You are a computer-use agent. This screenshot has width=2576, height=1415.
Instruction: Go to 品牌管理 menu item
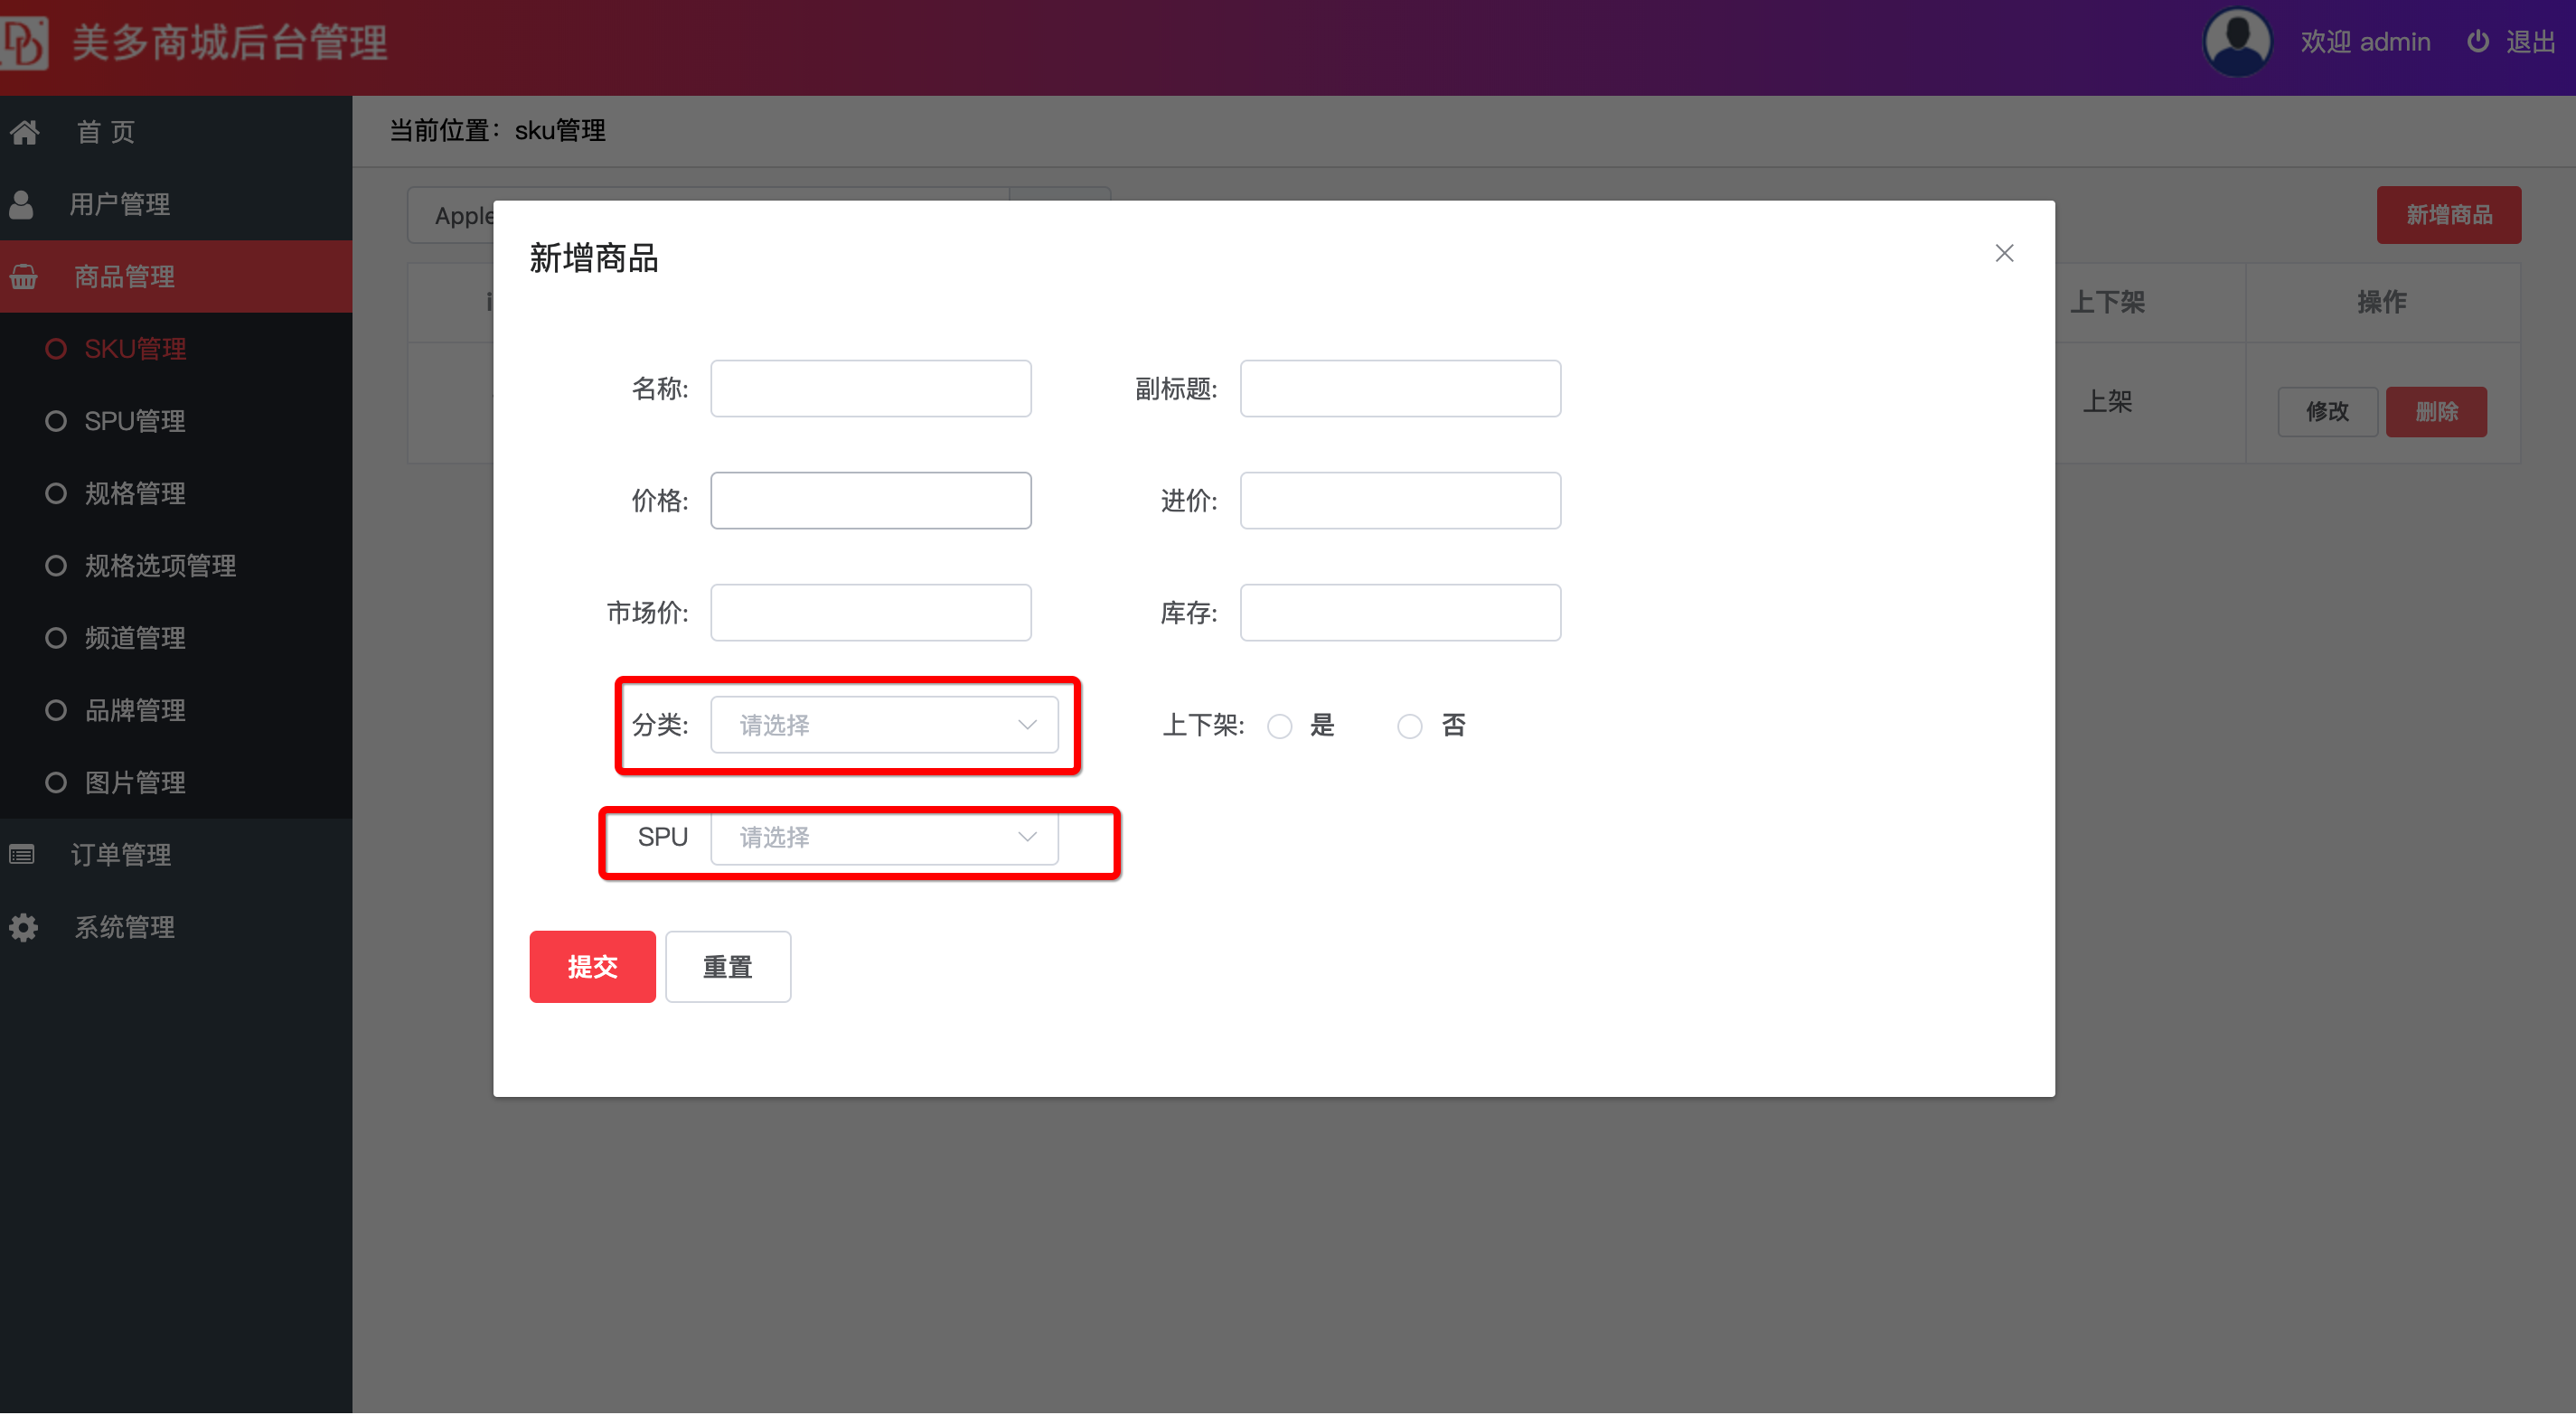pyautogui.click(x=134, y=710)
